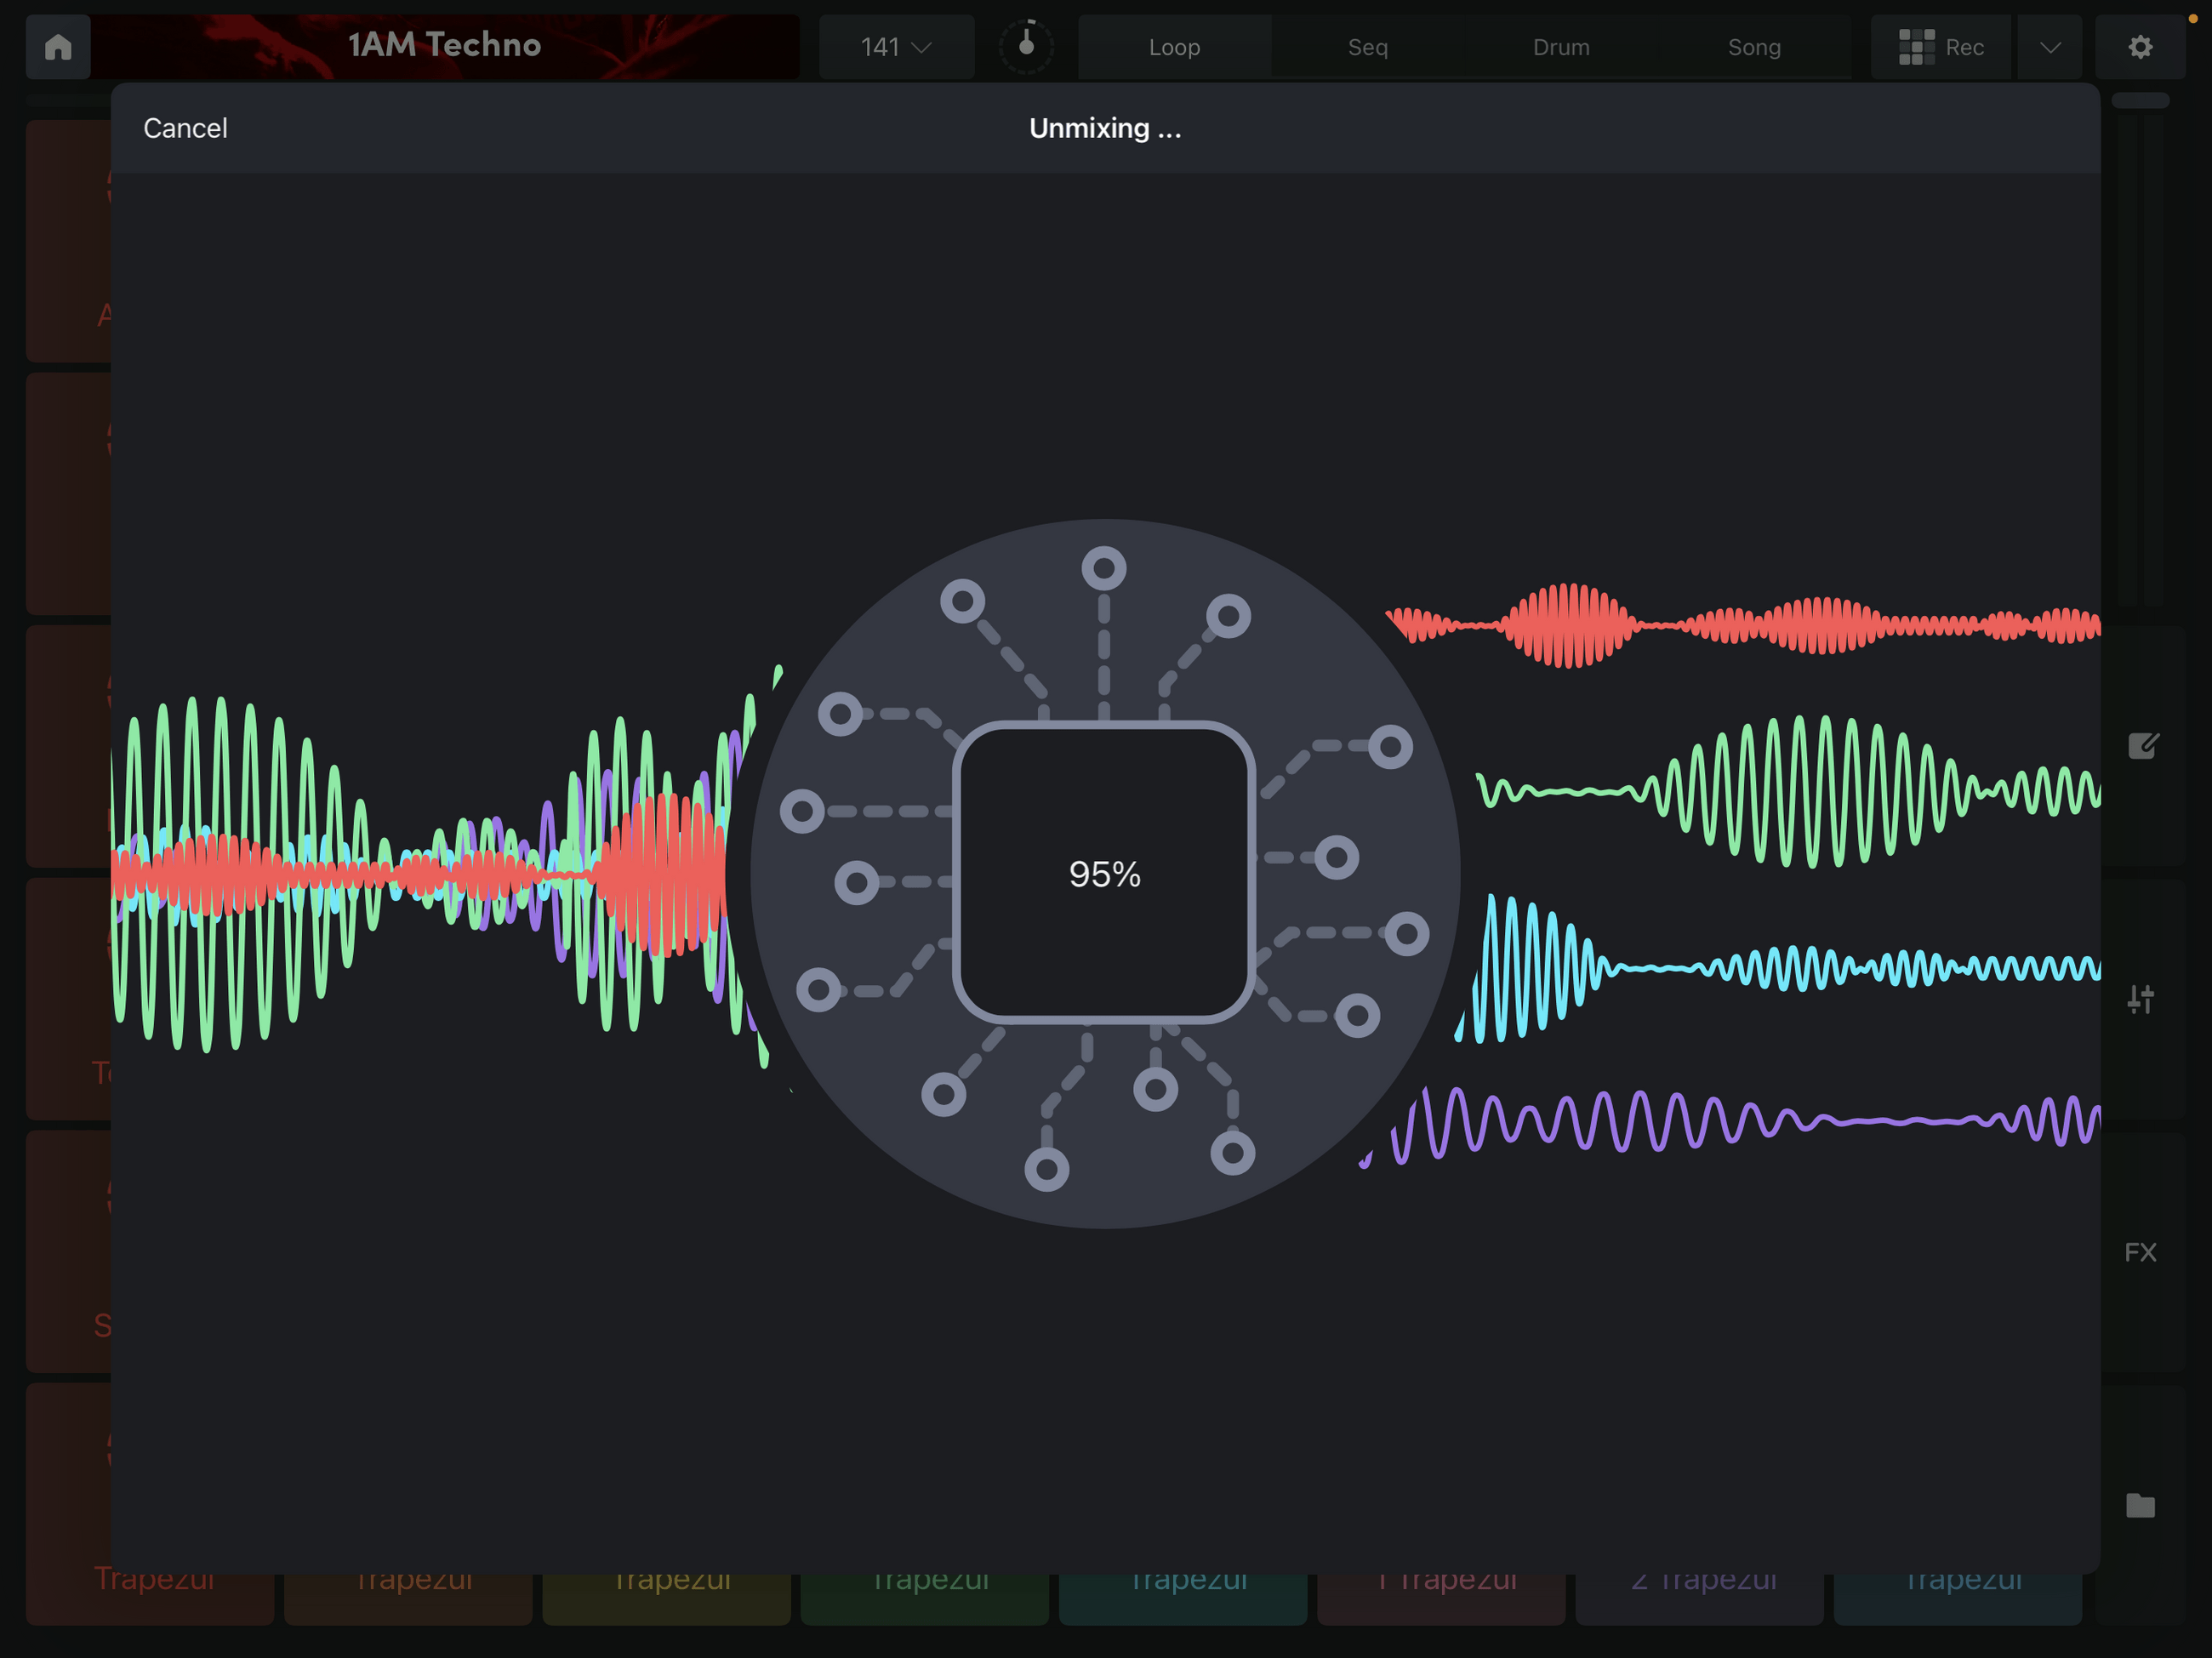2212x1658 pixels.
Task: Open the file browser folder icon bottom right
Action: pos(2141,1506)
